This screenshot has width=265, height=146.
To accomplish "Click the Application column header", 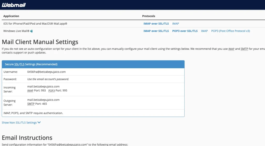I will [11, 16].
